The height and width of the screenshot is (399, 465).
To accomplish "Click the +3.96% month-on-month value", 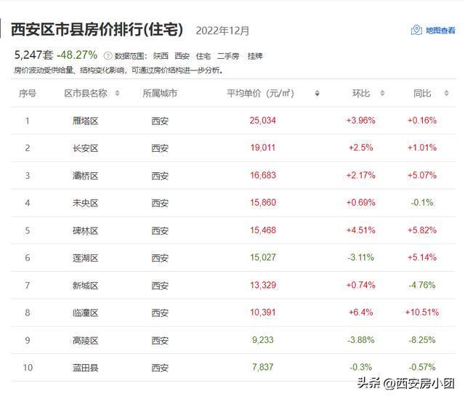I will 361,121.
